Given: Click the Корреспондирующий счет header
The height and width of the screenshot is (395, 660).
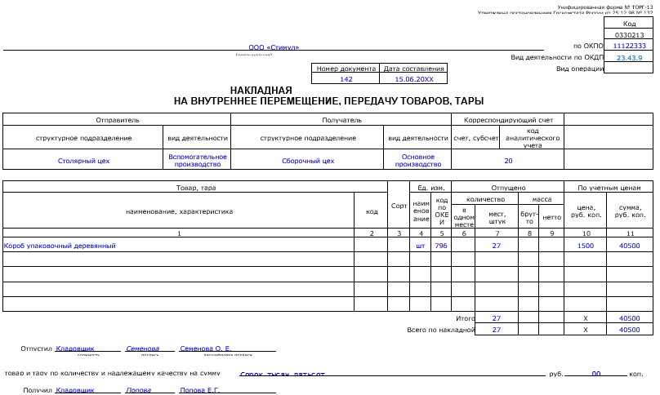Looking at the screenshot, I should (508, 120).
